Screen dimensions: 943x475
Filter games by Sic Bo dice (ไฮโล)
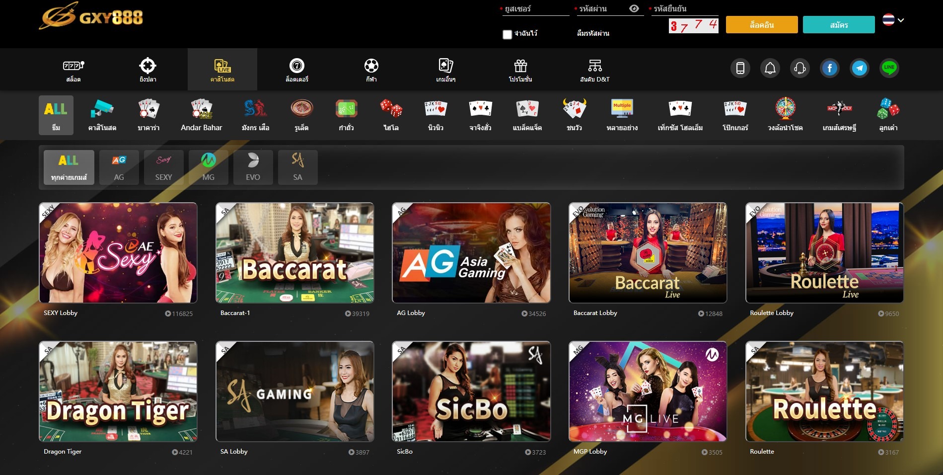[x=391, y=115]
